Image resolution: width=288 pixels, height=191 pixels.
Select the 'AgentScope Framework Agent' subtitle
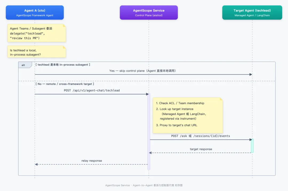(35, 15)
